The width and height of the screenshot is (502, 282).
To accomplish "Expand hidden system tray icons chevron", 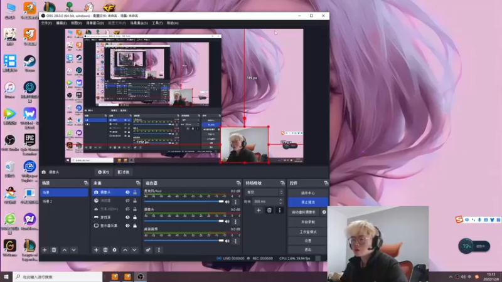I will [451, 277].
